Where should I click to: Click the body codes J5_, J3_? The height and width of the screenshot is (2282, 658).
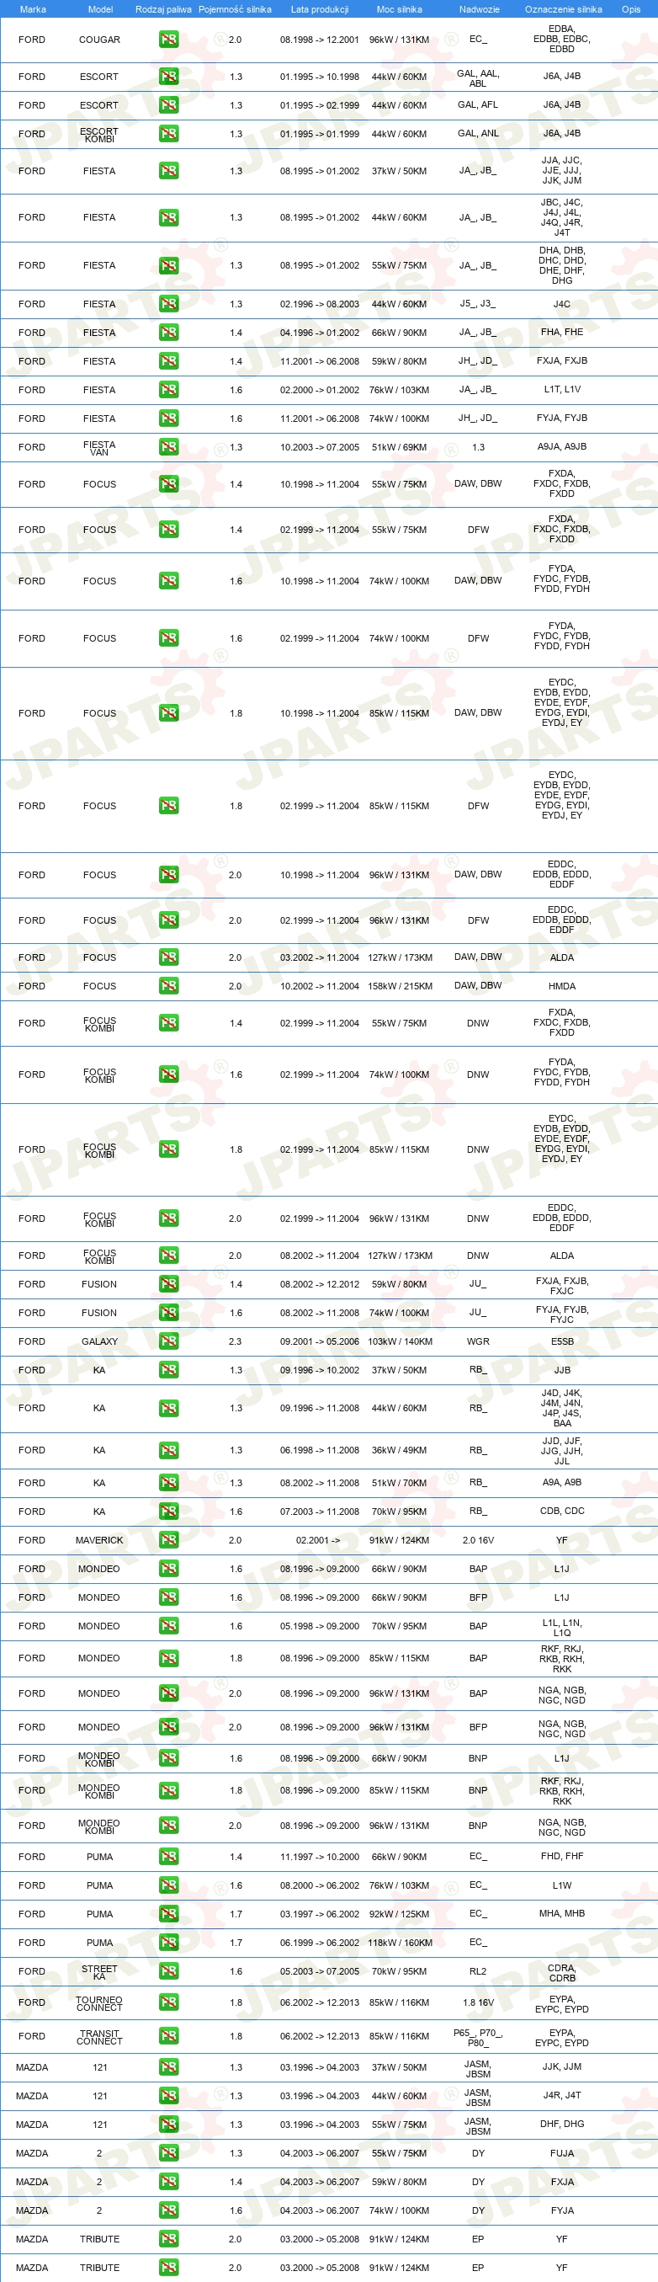pos(478,304)
